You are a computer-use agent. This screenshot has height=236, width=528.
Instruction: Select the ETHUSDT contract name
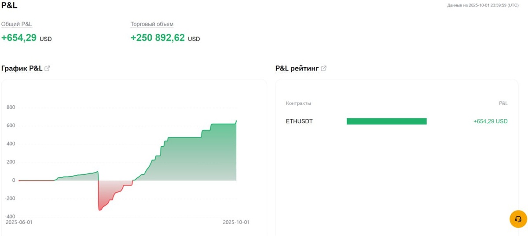(x=299, y=121)
